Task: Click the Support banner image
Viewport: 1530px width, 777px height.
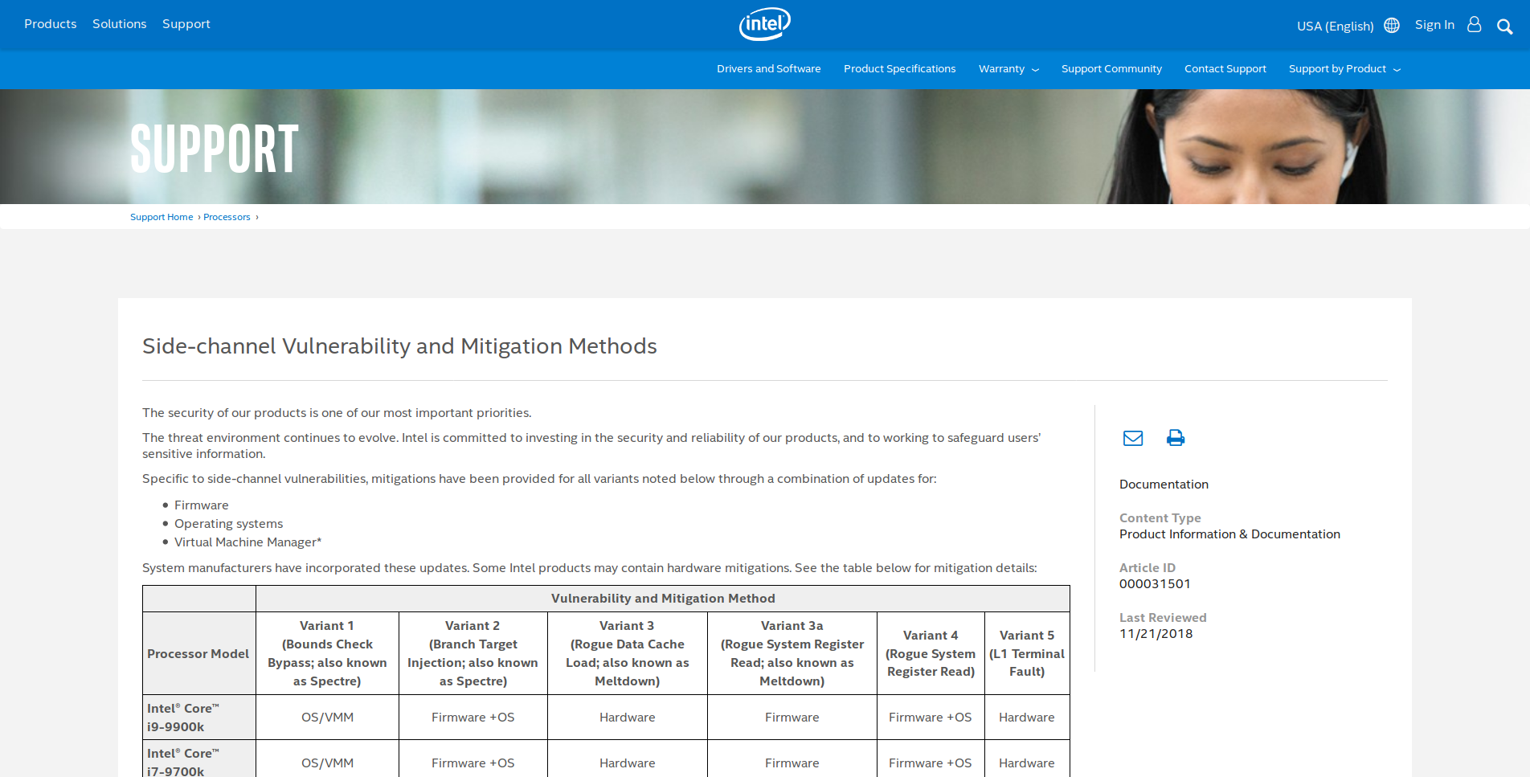Action: point(763,146)
